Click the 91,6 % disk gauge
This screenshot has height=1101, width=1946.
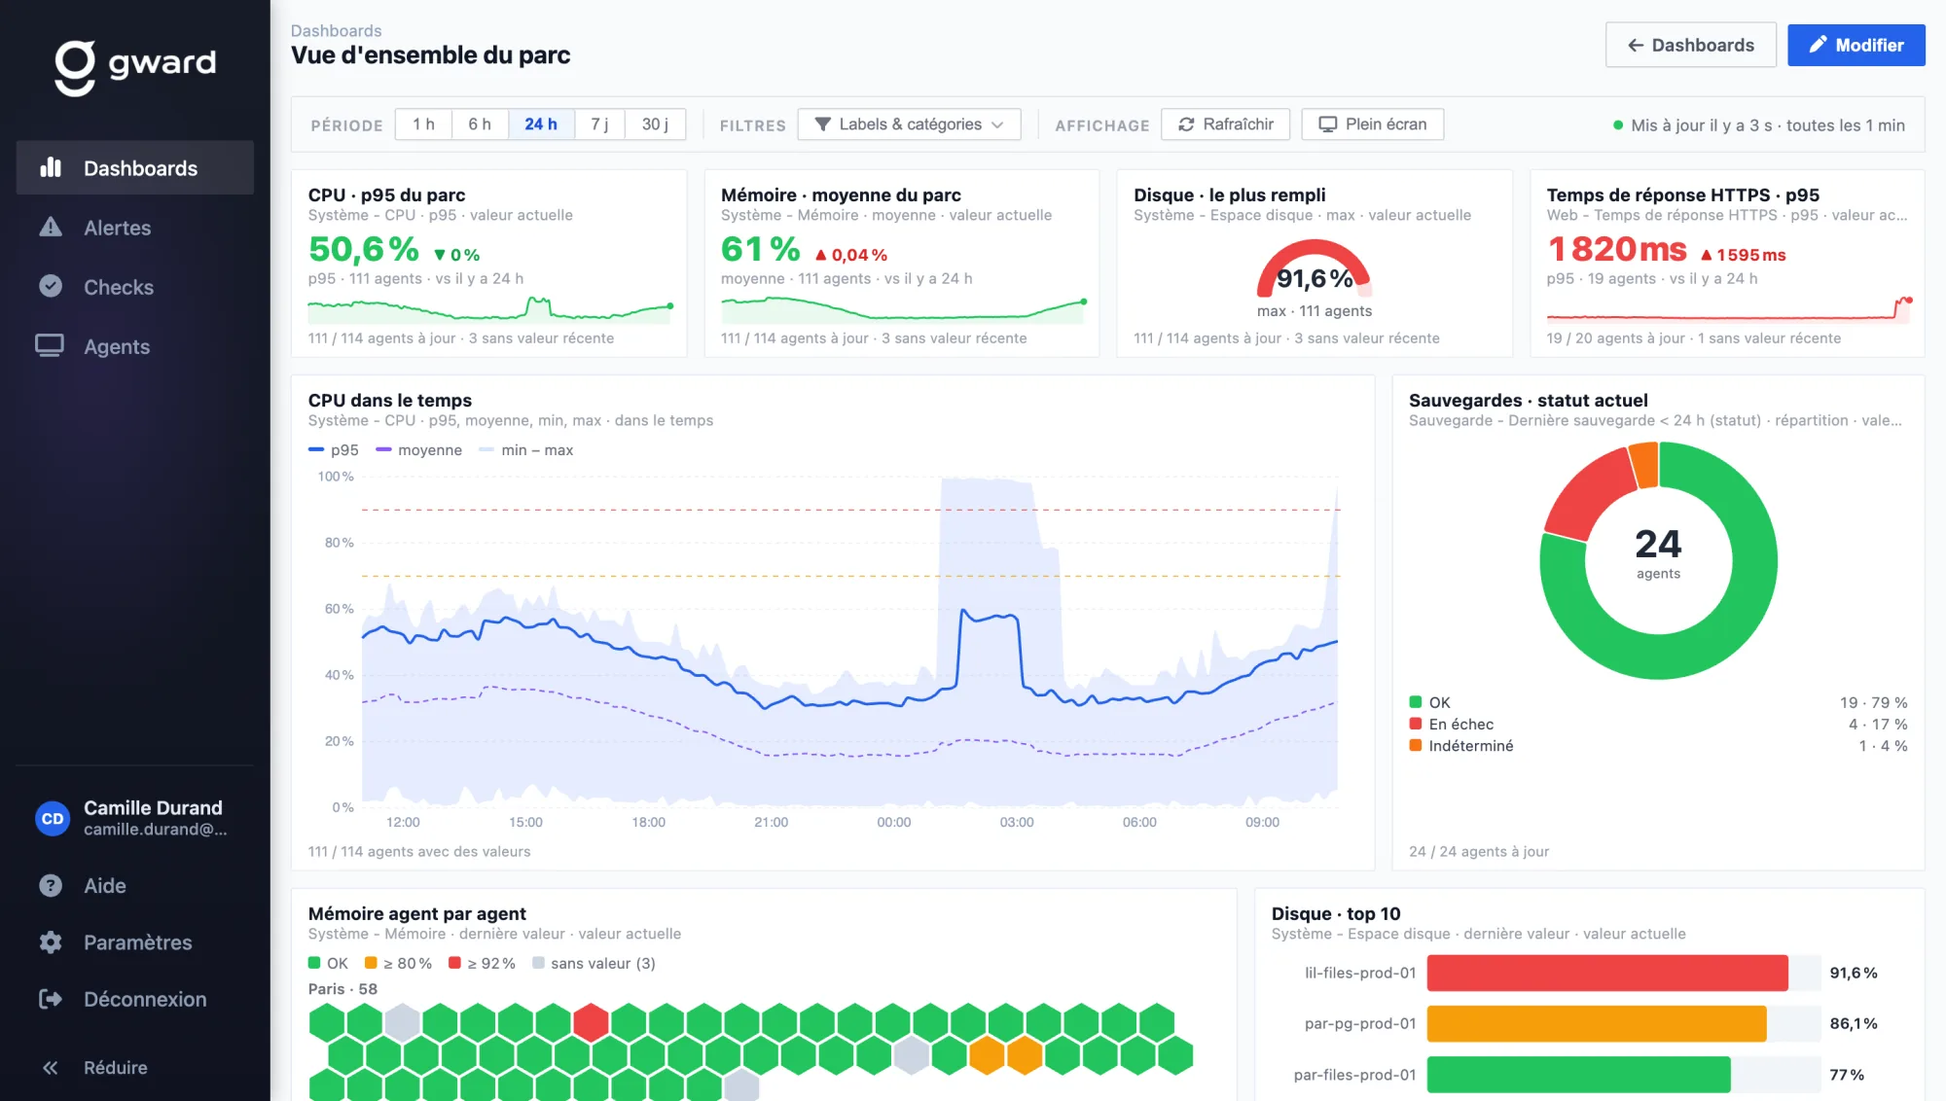(x=1315, y=269)
